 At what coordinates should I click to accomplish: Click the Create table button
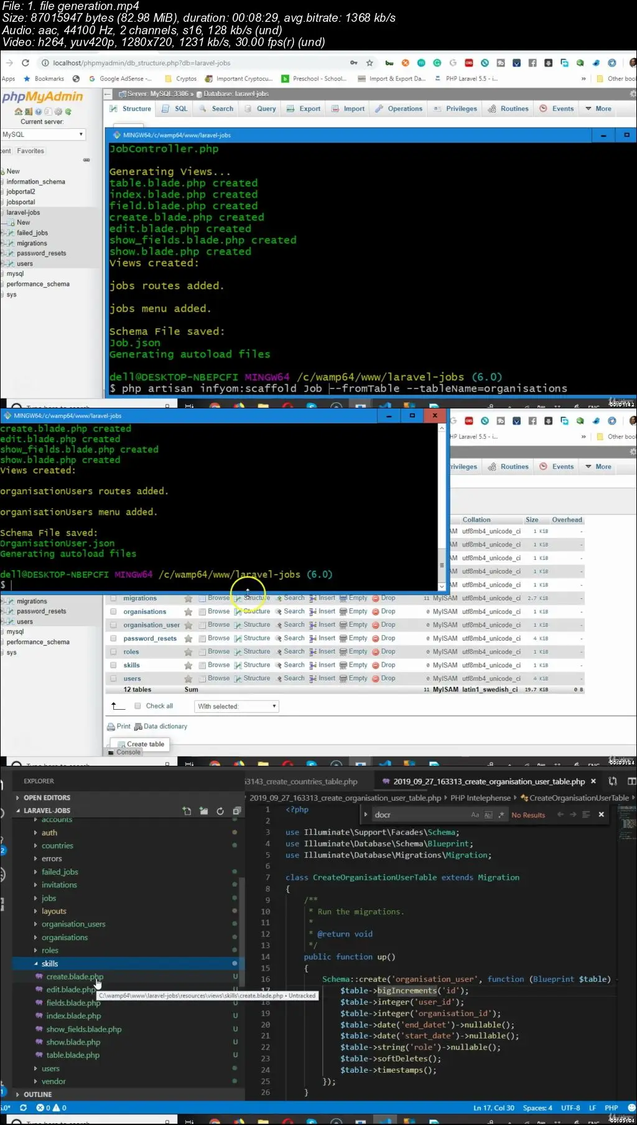tap(141, 744)
